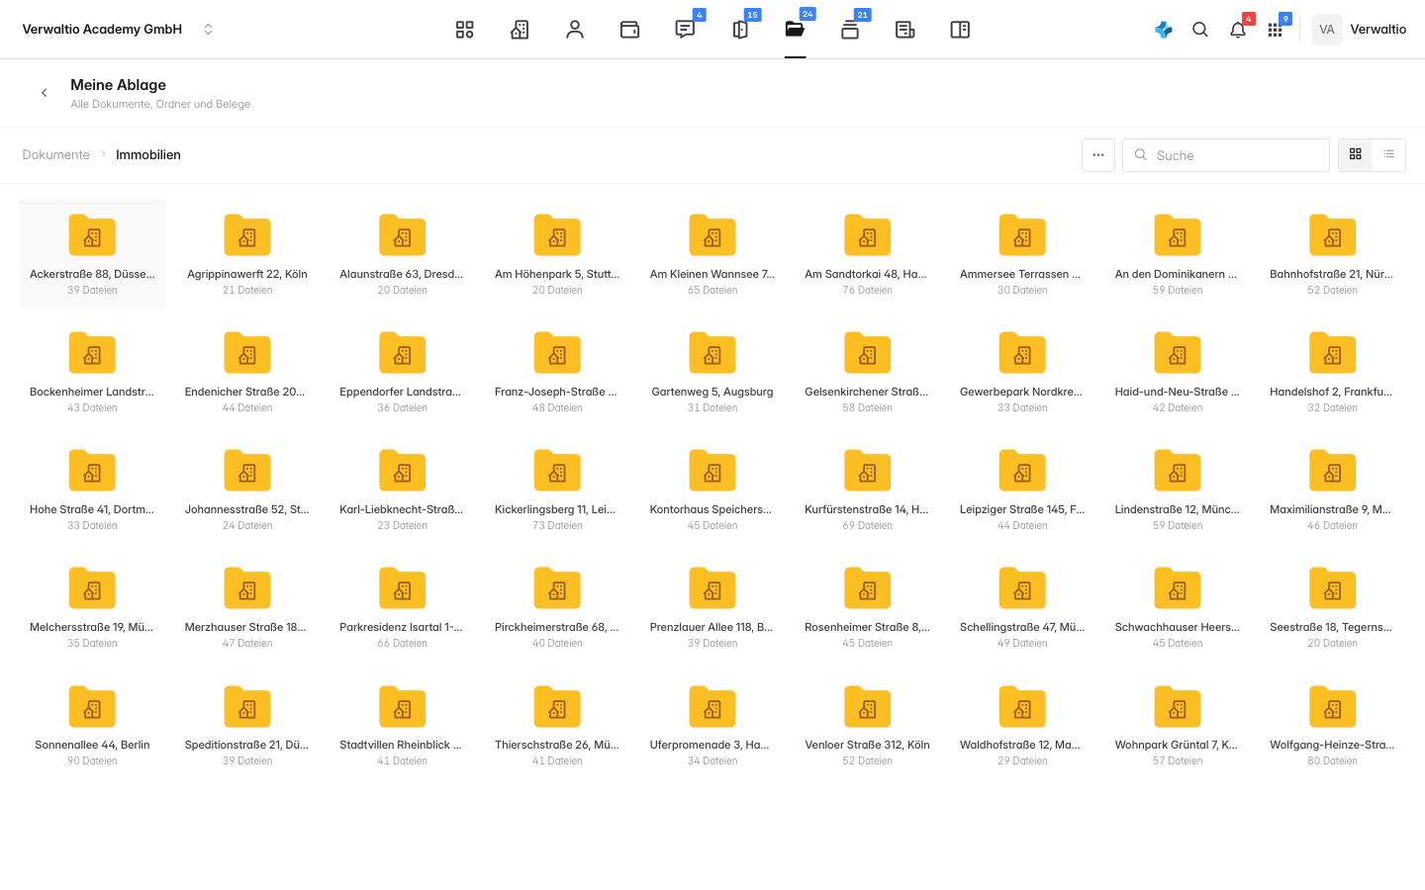Click the global search magnifier icon
The image size is (1425, 890).
[1200, 30]
